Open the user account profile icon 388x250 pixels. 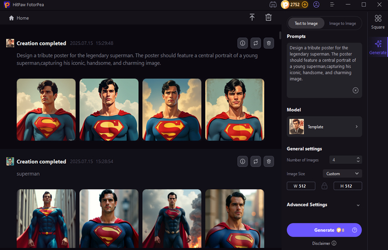tap(316, 4)
